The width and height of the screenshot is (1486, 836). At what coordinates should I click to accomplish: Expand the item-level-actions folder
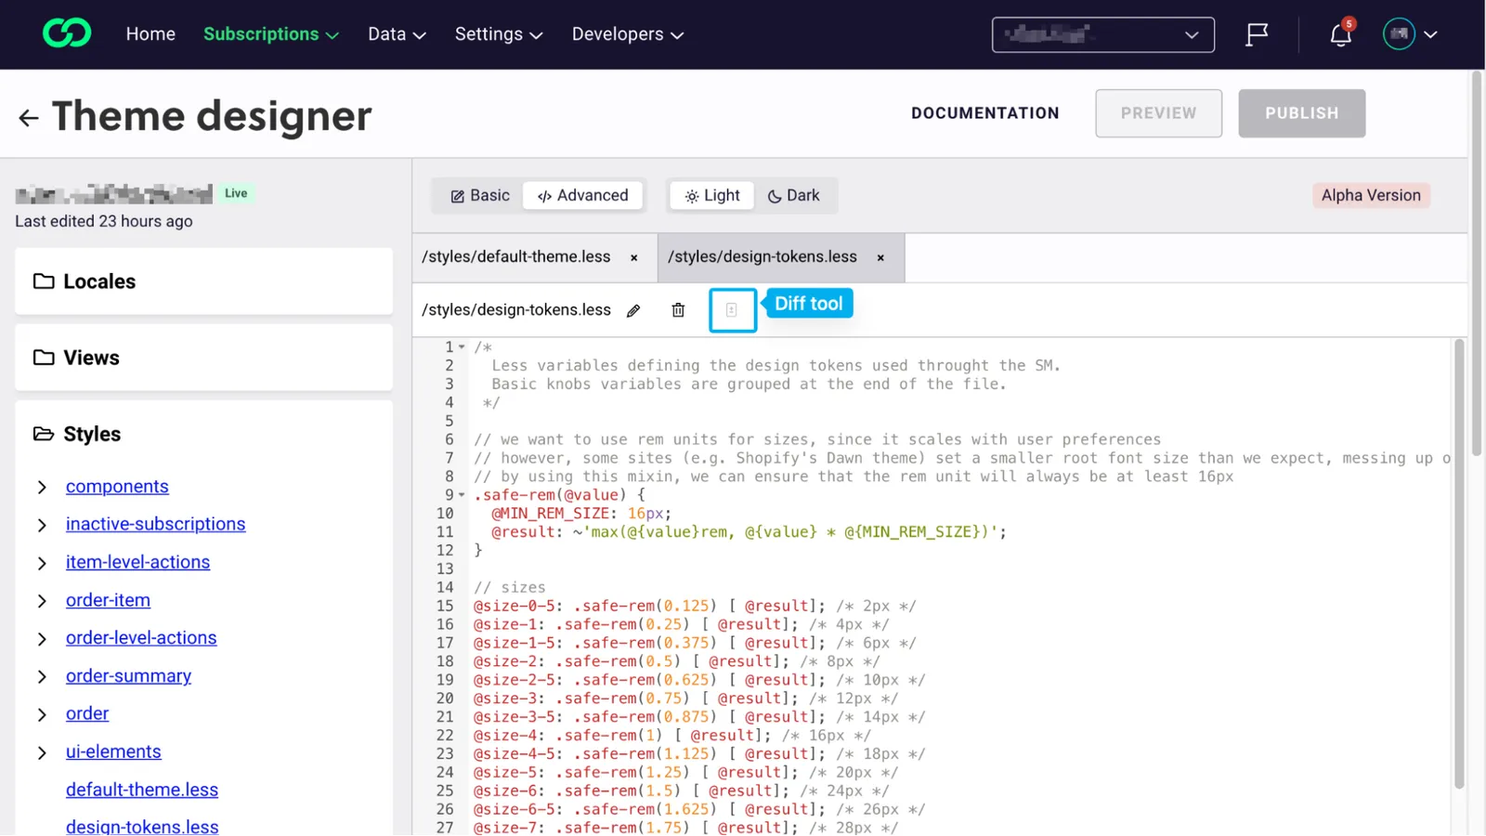(x=42, y=563)
